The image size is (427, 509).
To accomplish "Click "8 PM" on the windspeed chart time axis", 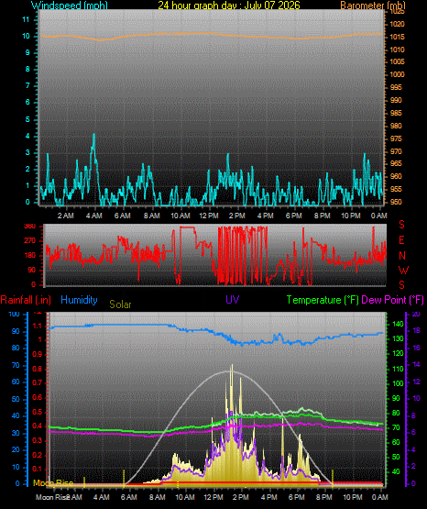I will pos(323,216).
